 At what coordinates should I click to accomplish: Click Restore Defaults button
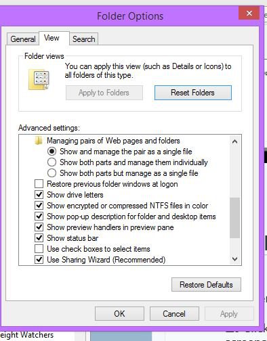tap(206, 284)
